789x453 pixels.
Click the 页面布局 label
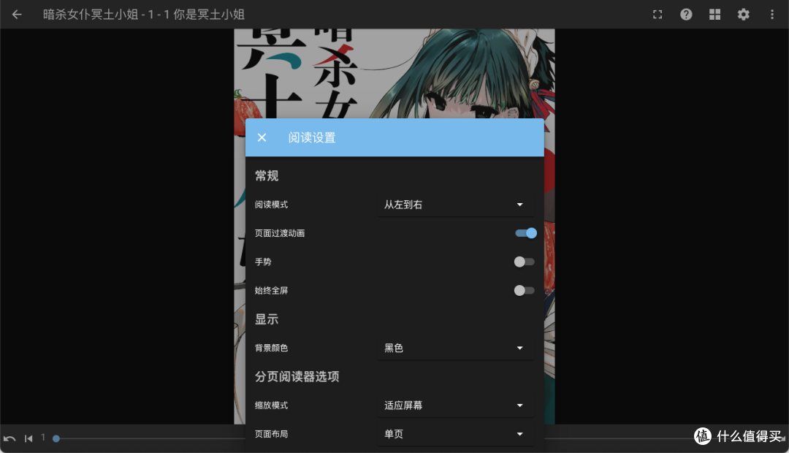[271, 434]
